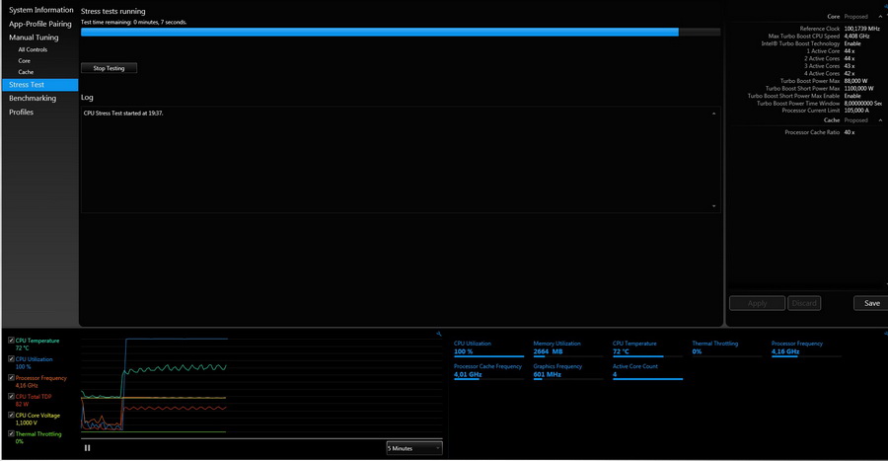Click the Apply button
The height and width of the screenshot is (461, 888).
point(757,304)
